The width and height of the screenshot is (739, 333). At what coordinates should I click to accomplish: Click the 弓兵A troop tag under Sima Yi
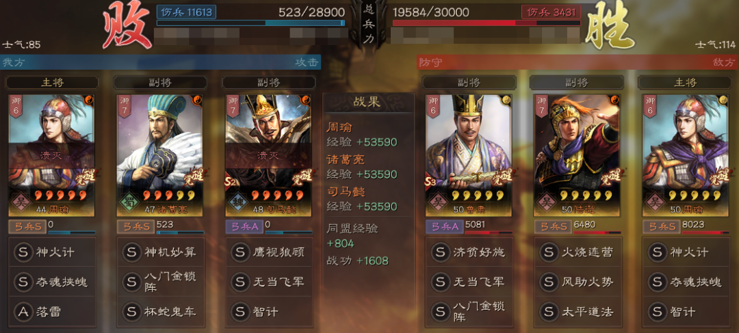click(x=244, y=226)
